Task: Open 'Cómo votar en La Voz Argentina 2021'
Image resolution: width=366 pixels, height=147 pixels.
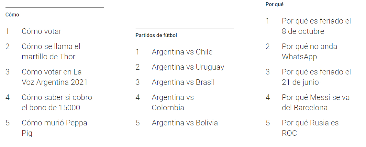Action: (x=54, y=77)
